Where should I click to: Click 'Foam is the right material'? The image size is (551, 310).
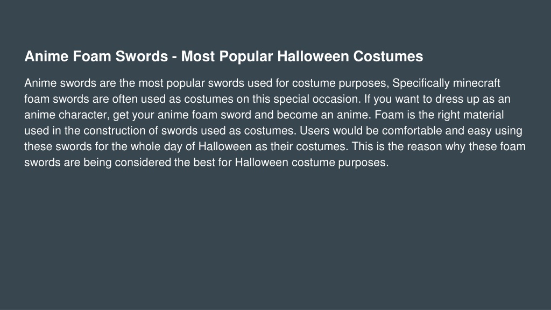[x=439, y=115]
